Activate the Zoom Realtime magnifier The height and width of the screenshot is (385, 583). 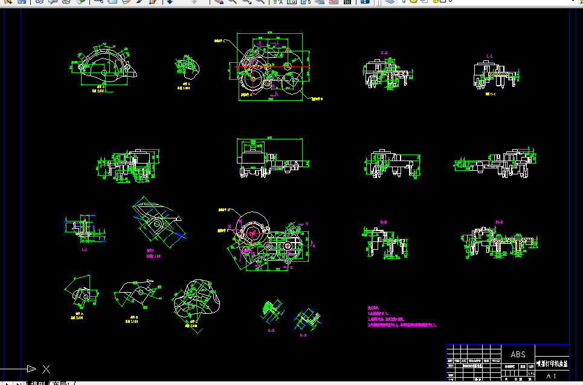click(x=233, y=1)
